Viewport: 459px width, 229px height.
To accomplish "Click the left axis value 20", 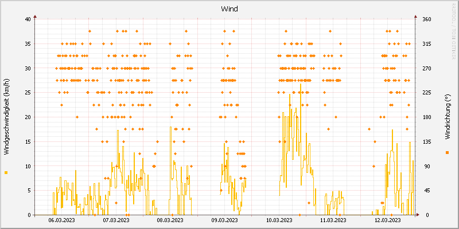I will 28,117.
